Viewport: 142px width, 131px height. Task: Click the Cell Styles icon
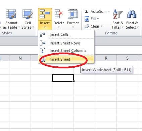28,14
